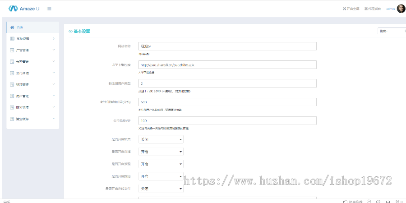
Task: Expand the 用户管理 menu chevron
Action: point(54,95)
